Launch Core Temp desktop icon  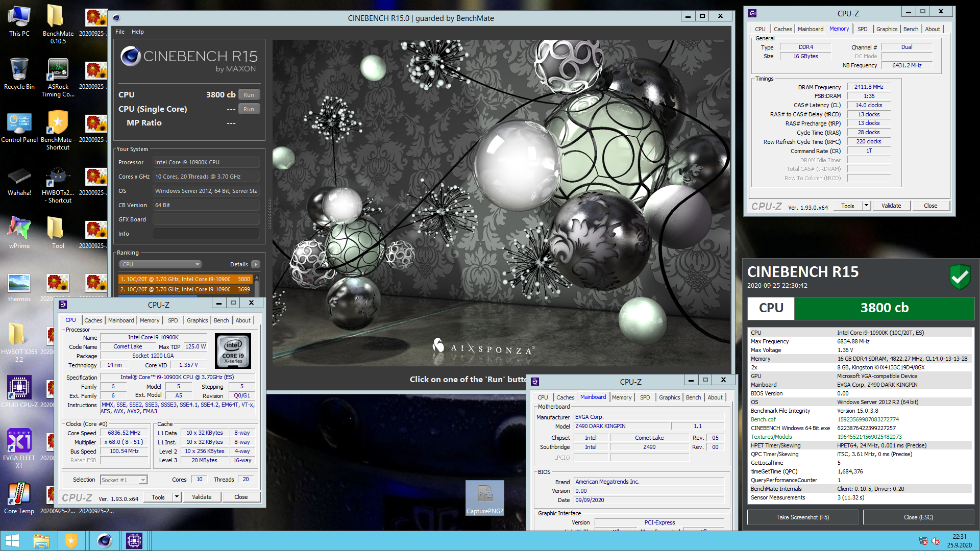click(19, 497)
